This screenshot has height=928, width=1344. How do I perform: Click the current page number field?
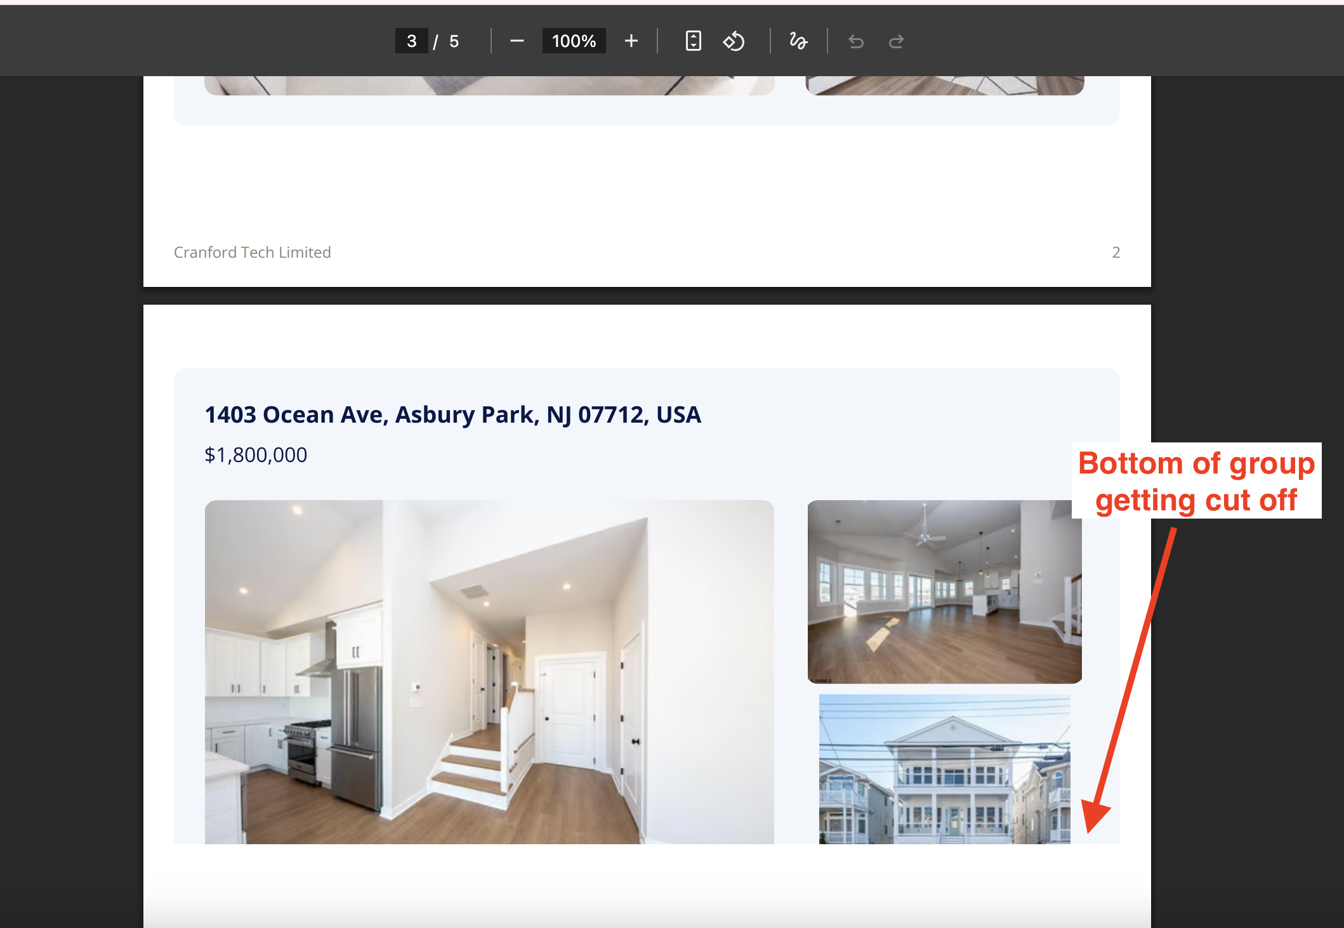click(411, 41)
